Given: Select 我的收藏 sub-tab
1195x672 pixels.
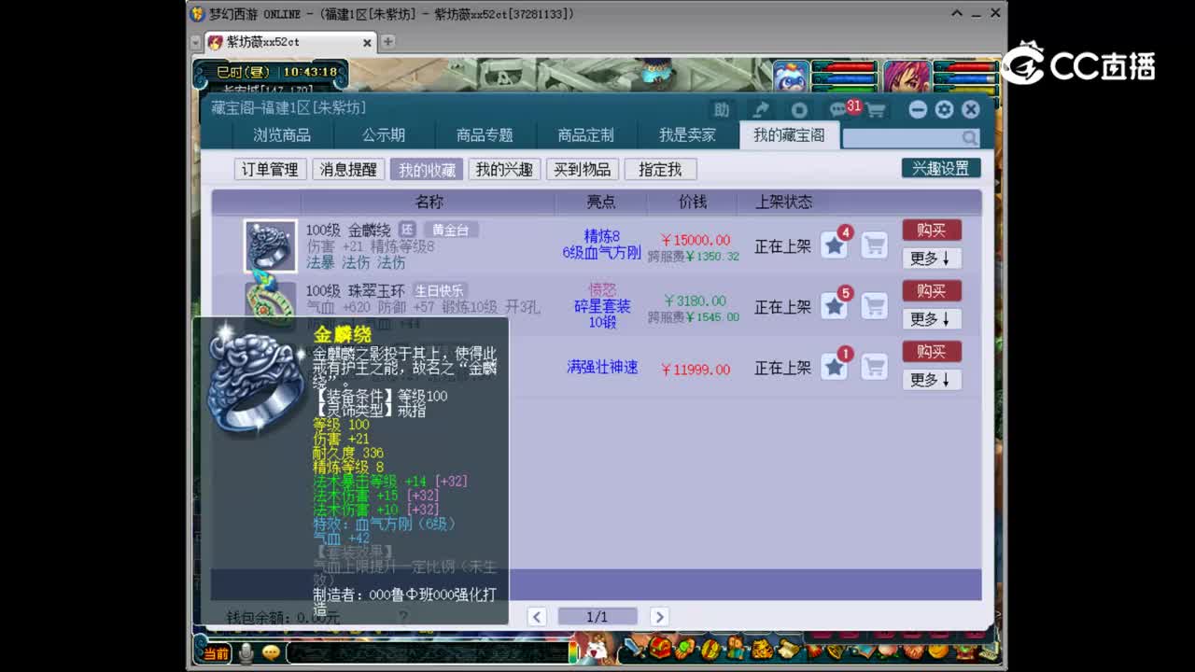Looking at the screenshot, I should pyautogui.click(x=427, y=169).
